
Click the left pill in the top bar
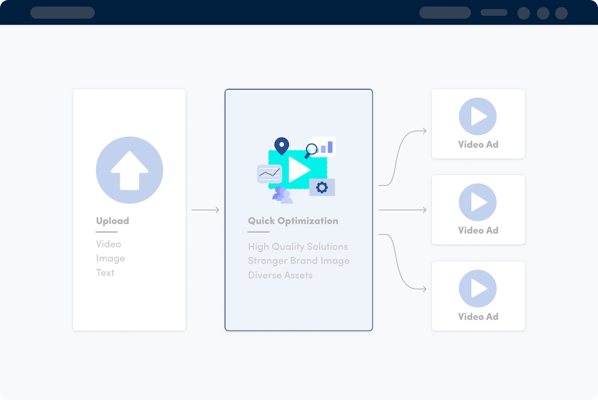click(x=63, y=13)
